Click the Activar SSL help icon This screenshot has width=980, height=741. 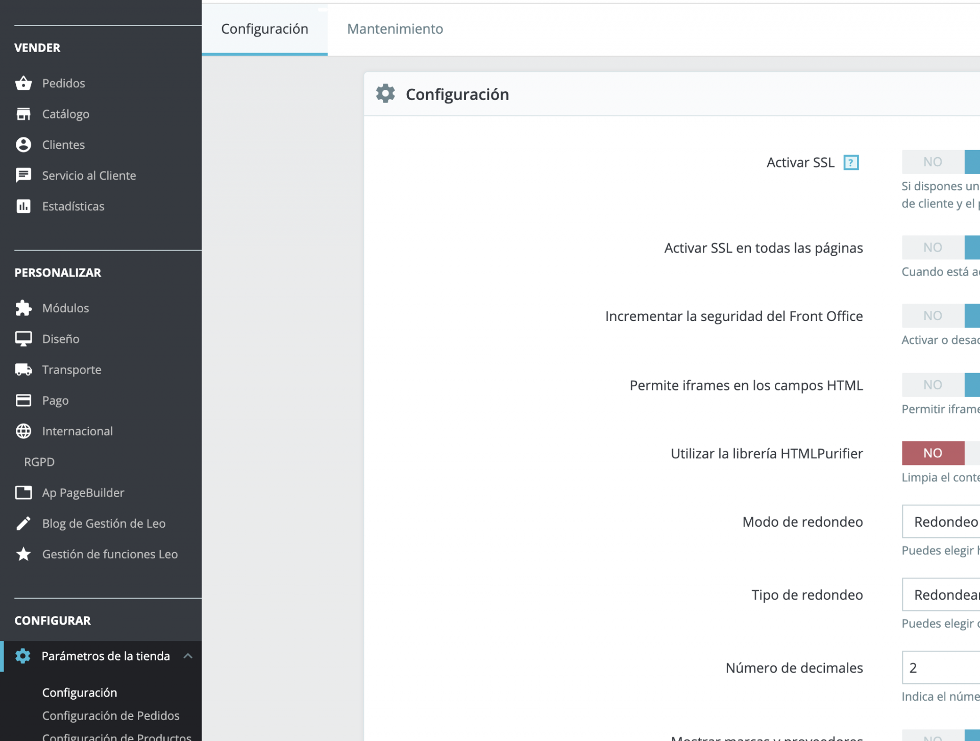[x=851, y=162]
